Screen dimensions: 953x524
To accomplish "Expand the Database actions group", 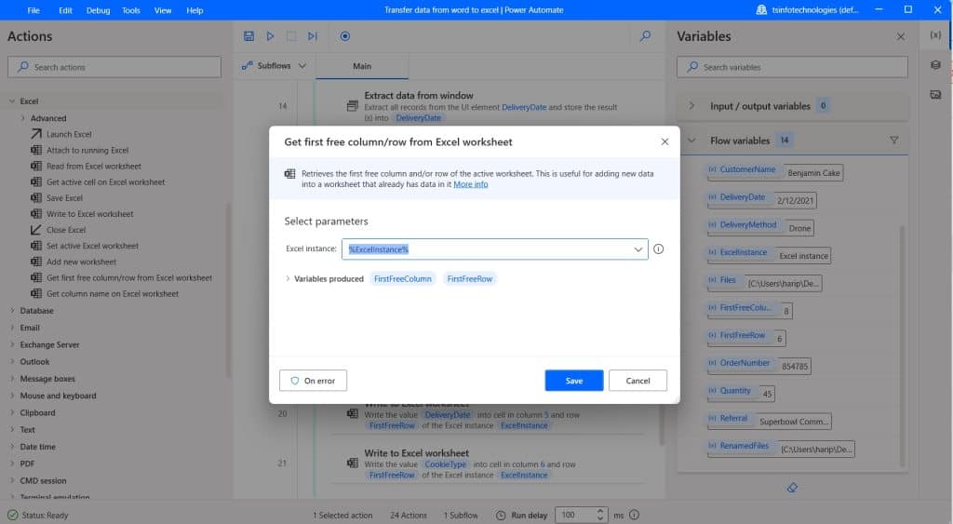I will point(11,311).
